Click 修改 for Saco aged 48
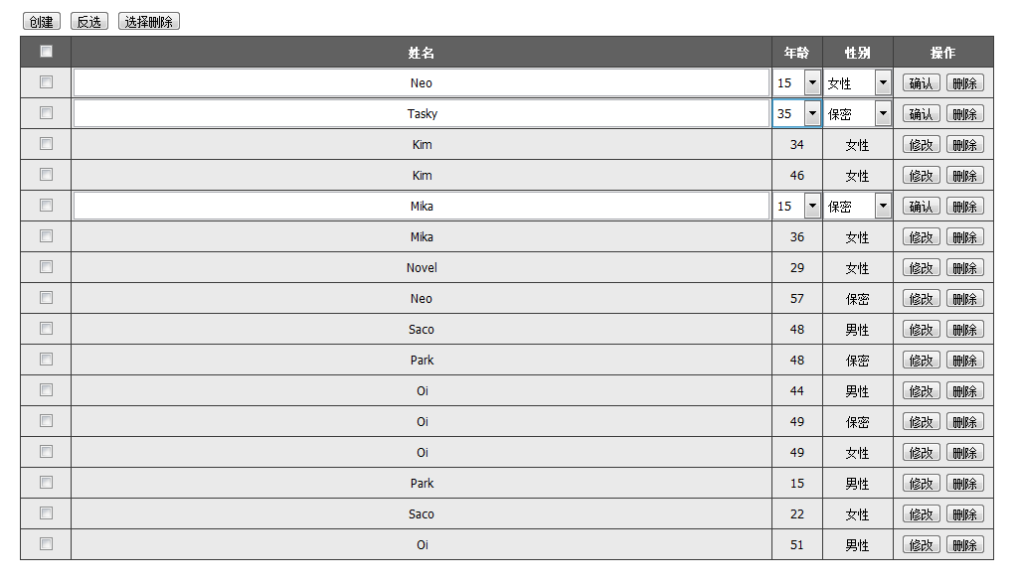 click(922, 330)
